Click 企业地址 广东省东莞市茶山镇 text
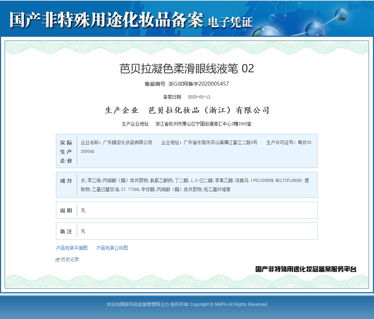Image resolution: width=374 pixels, height=319 pixels. [x=209, y=143]
